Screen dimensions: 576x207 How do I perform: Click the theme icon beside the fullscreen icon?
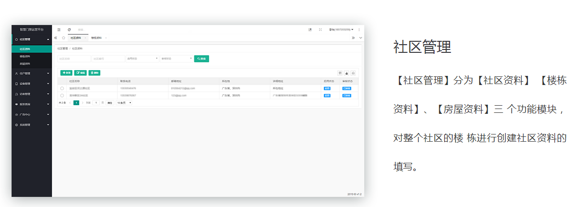pyautogui.click(x=310, y=30)
